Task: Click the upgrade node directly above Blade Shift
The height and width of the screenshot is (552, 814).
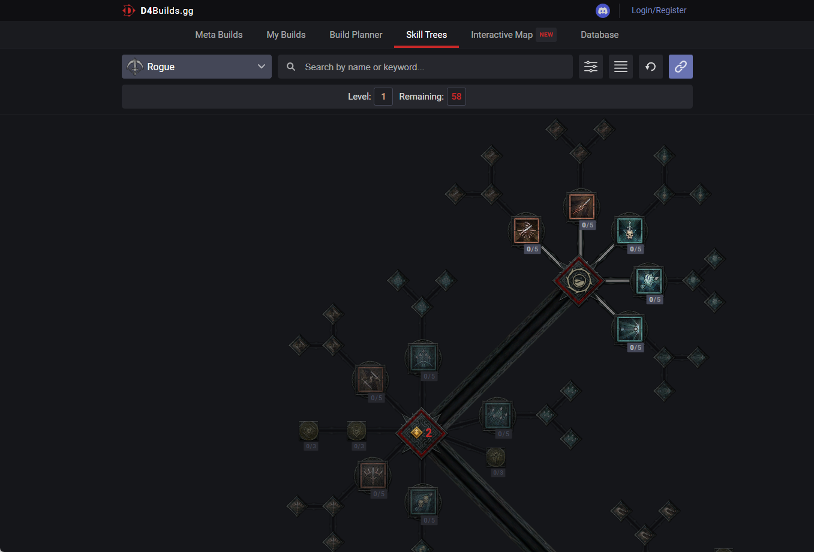Action: click(x=579, y=152)
